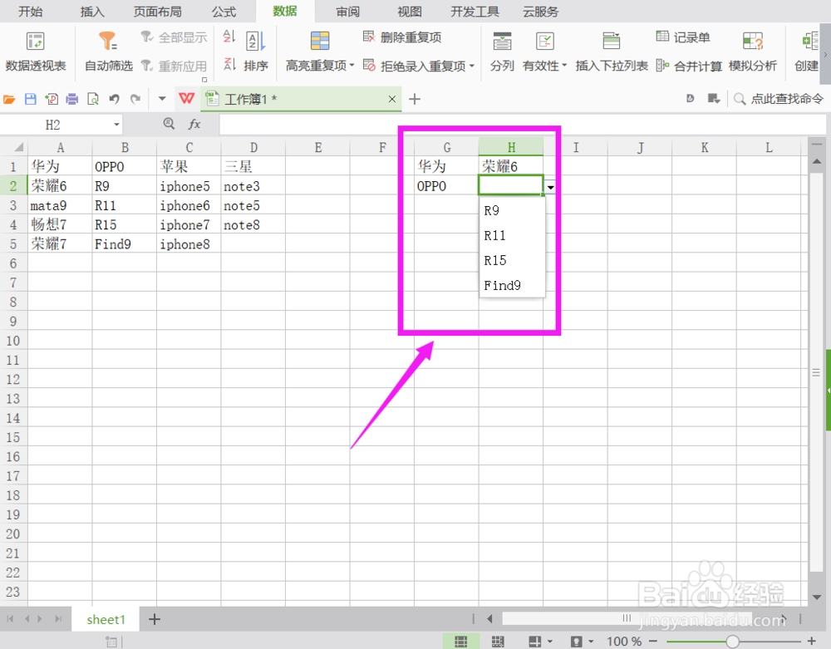This screenshot has height=649, width=831.
Task: Click the export to PDF icon
Action: (x=52, y=99)
